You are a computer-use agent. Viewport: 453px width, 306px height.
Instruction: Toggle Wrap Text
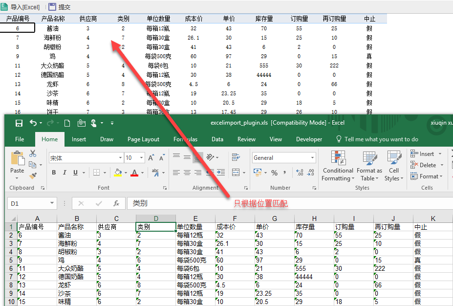(236, 157)
